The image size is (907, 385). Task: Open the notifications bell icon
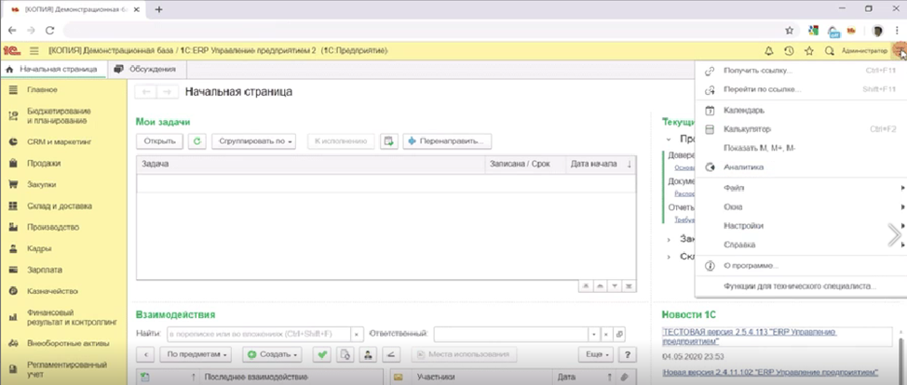[769, 51]
